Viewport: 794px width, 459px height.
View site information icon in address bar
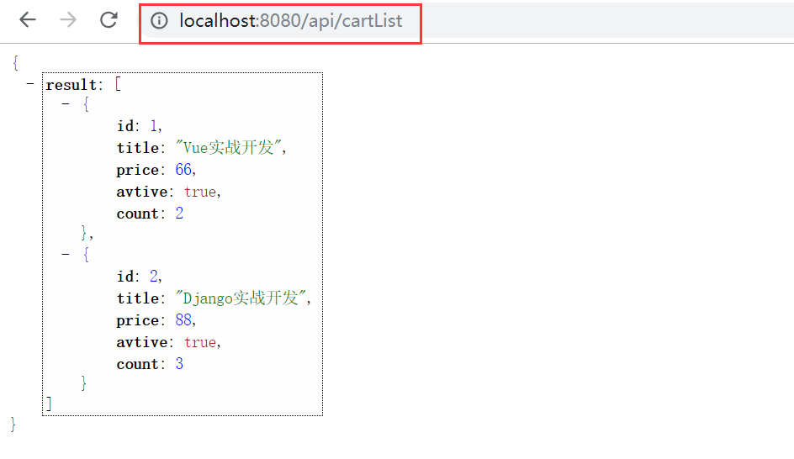click(159, 21)
